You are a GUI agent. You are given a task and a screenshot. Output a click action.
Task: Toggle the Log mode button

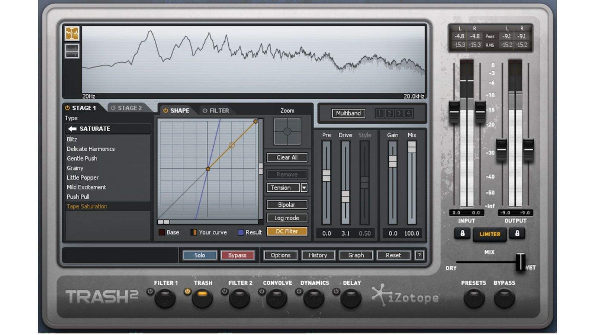click(x=287, y=218)
